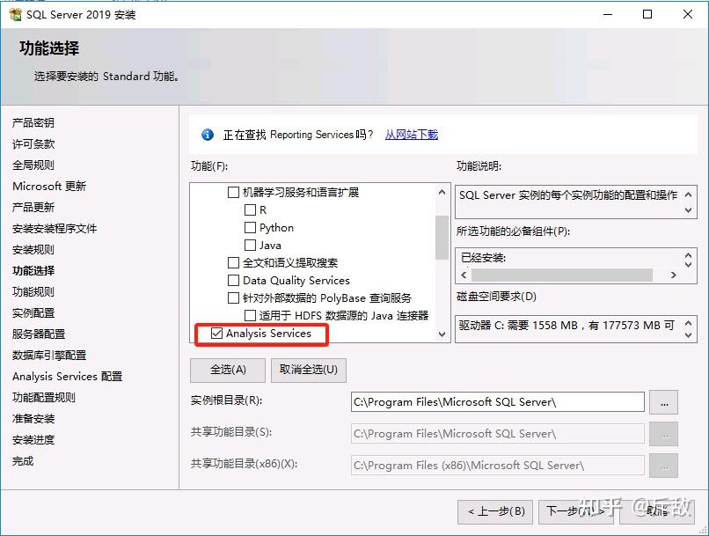
Task: Select the 产品密钥 step in sidebar
Action: click(33, 123)
